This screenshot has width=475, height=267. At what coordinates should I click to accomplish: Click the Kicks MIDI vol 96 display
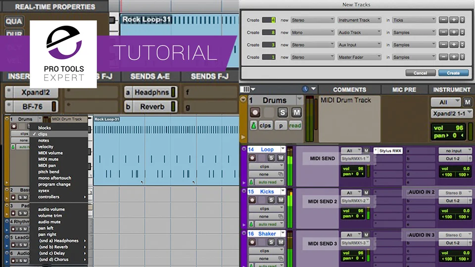point(353,213)
